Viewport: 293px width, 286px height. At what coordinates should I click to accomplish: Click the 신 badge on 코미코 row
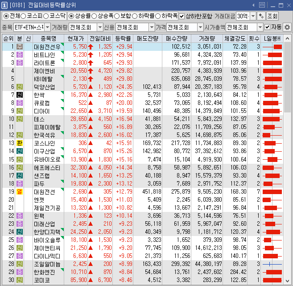click(x=20, y=280)
